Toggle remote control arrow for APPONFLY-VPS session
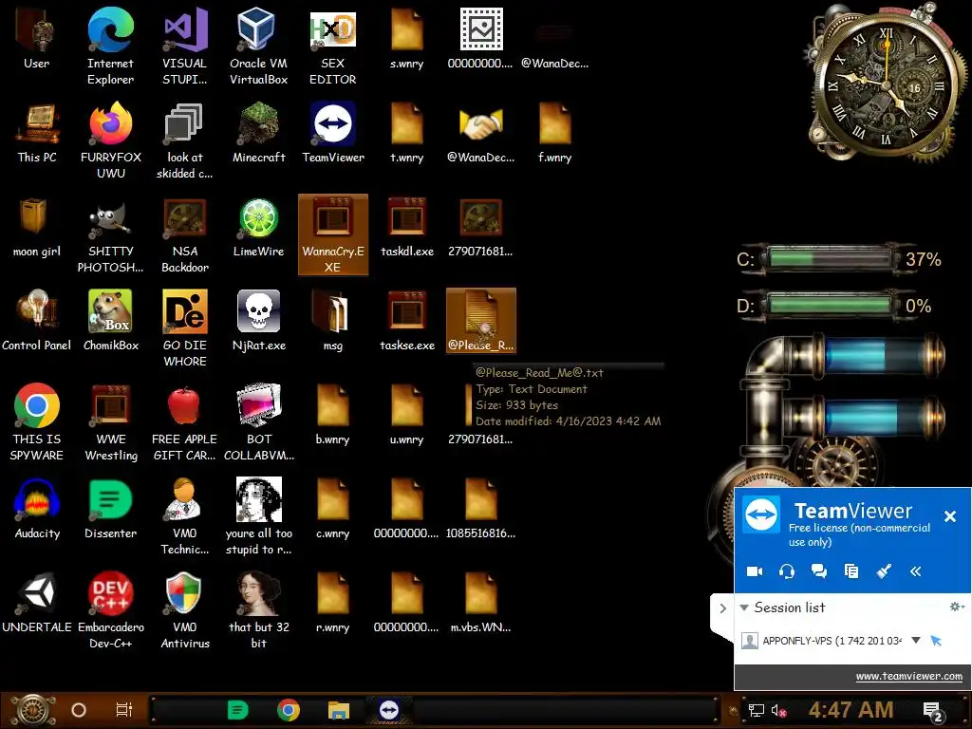Screen dimensions: 972x729 [936, 641]
